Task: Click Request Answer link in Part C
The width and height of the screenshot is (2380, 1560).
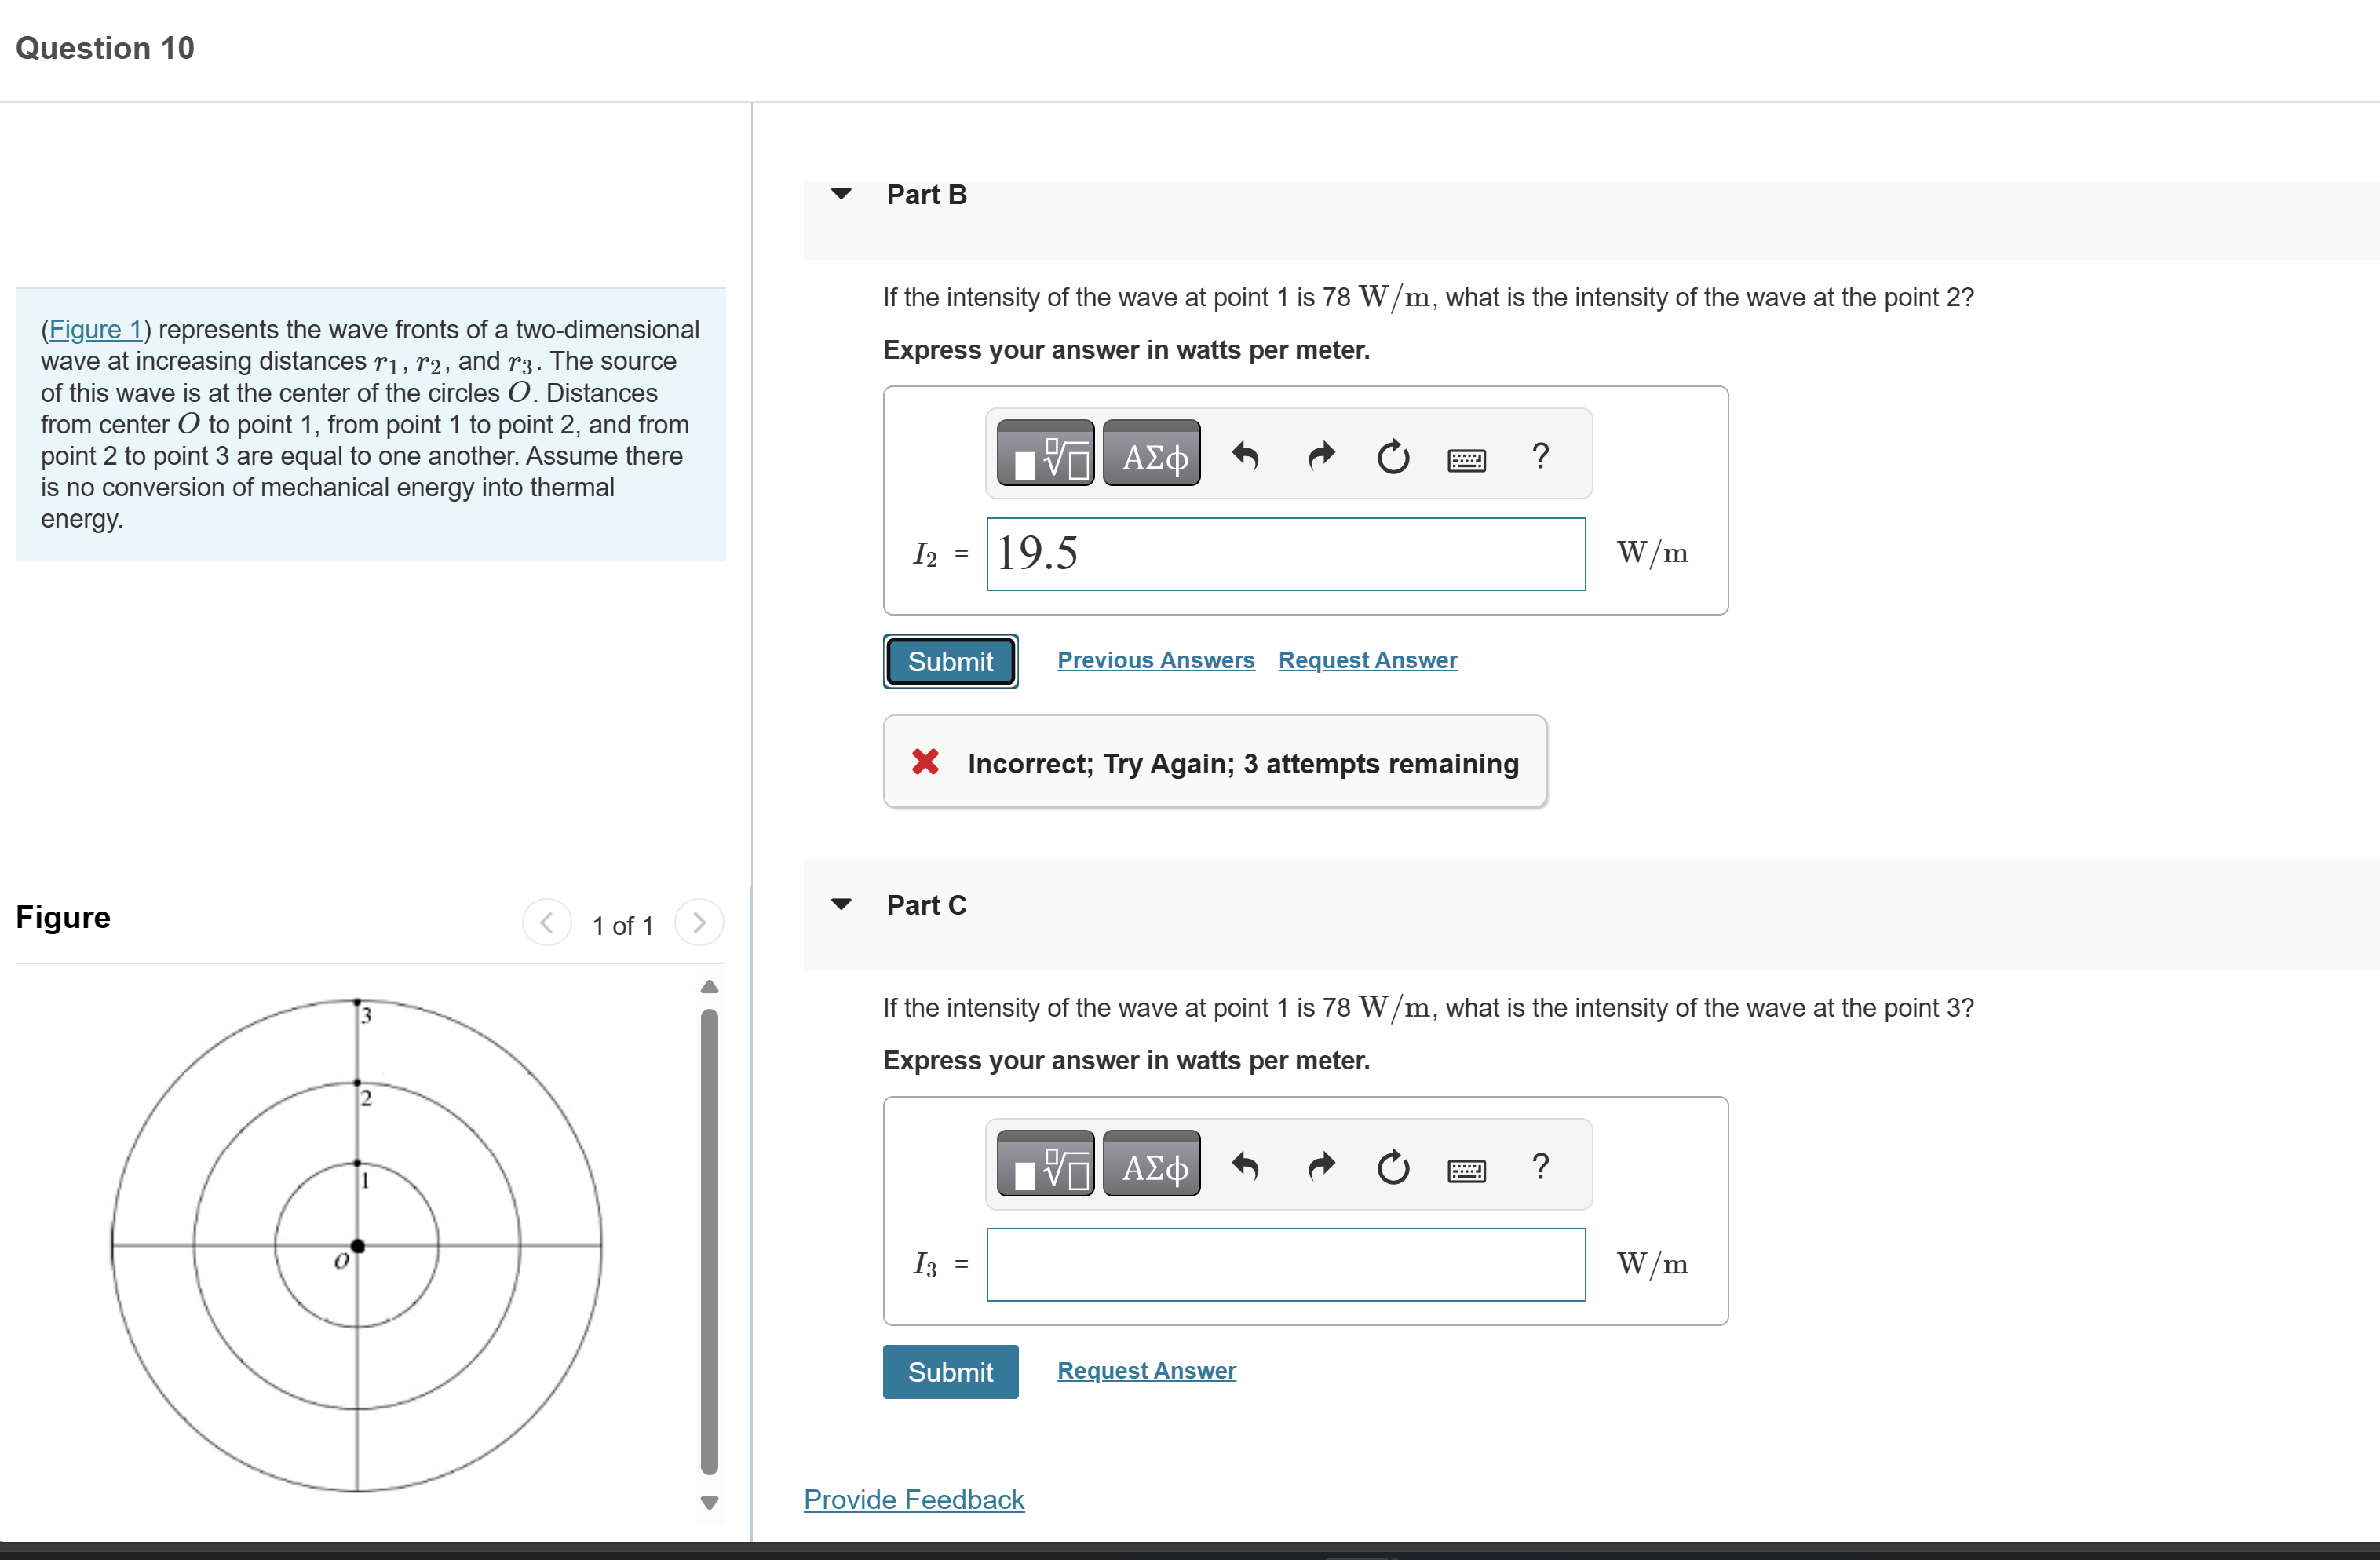Action: [1146, 1370]
